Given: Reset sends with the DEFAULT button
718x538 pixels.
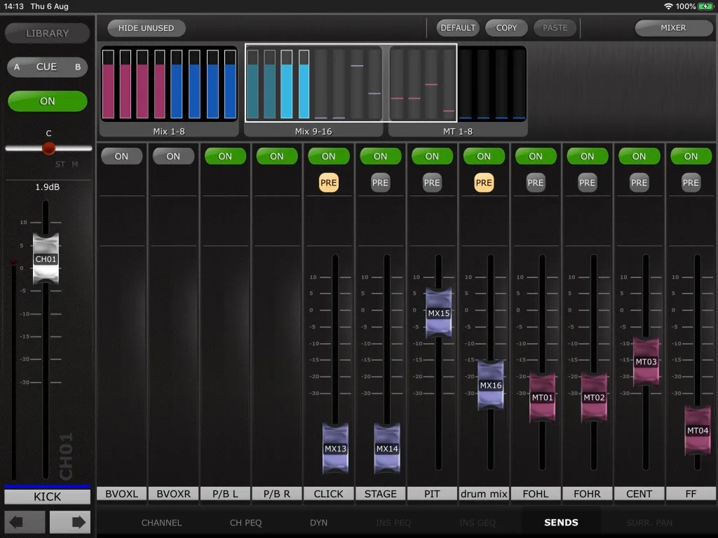Looking at the screenshot, I should tap(457, 28).
